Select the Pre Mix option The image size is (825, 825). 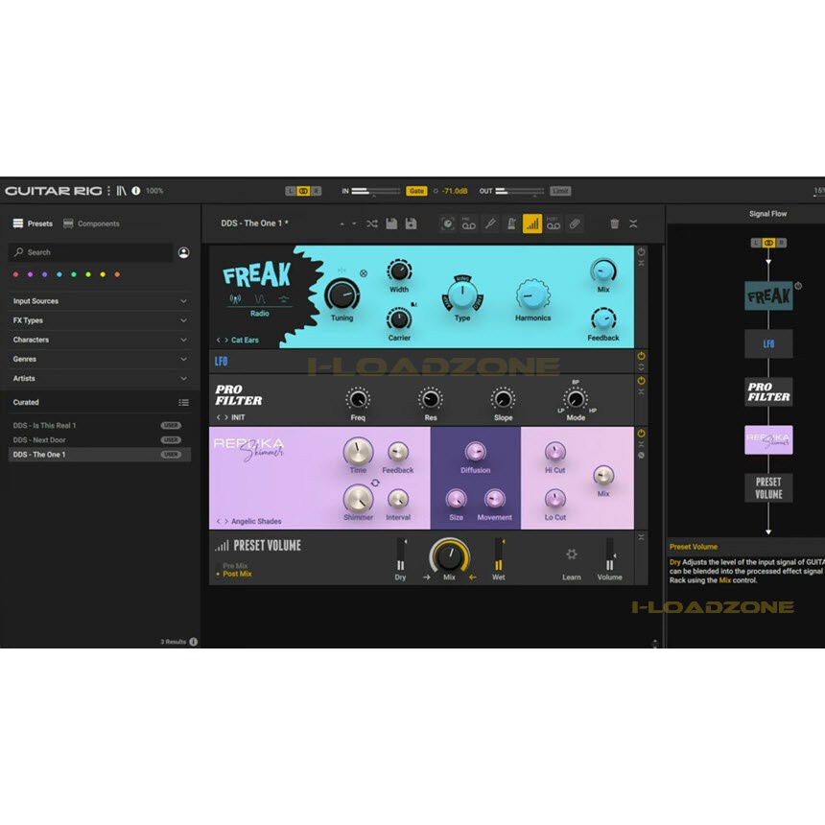(235, 566)
